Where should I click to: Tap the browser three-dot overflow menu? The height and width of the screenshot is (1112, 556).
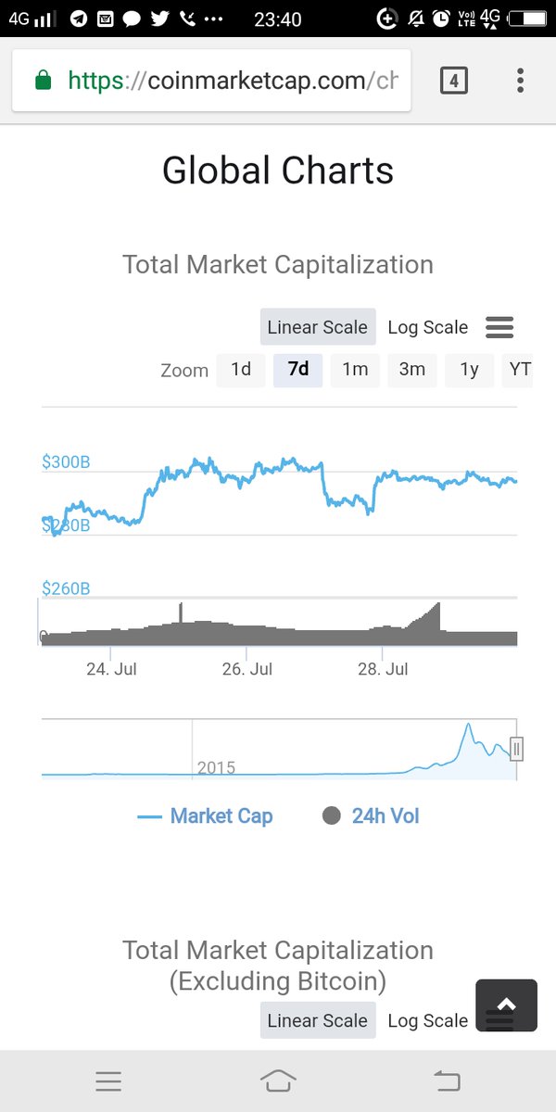pos(520,81)
